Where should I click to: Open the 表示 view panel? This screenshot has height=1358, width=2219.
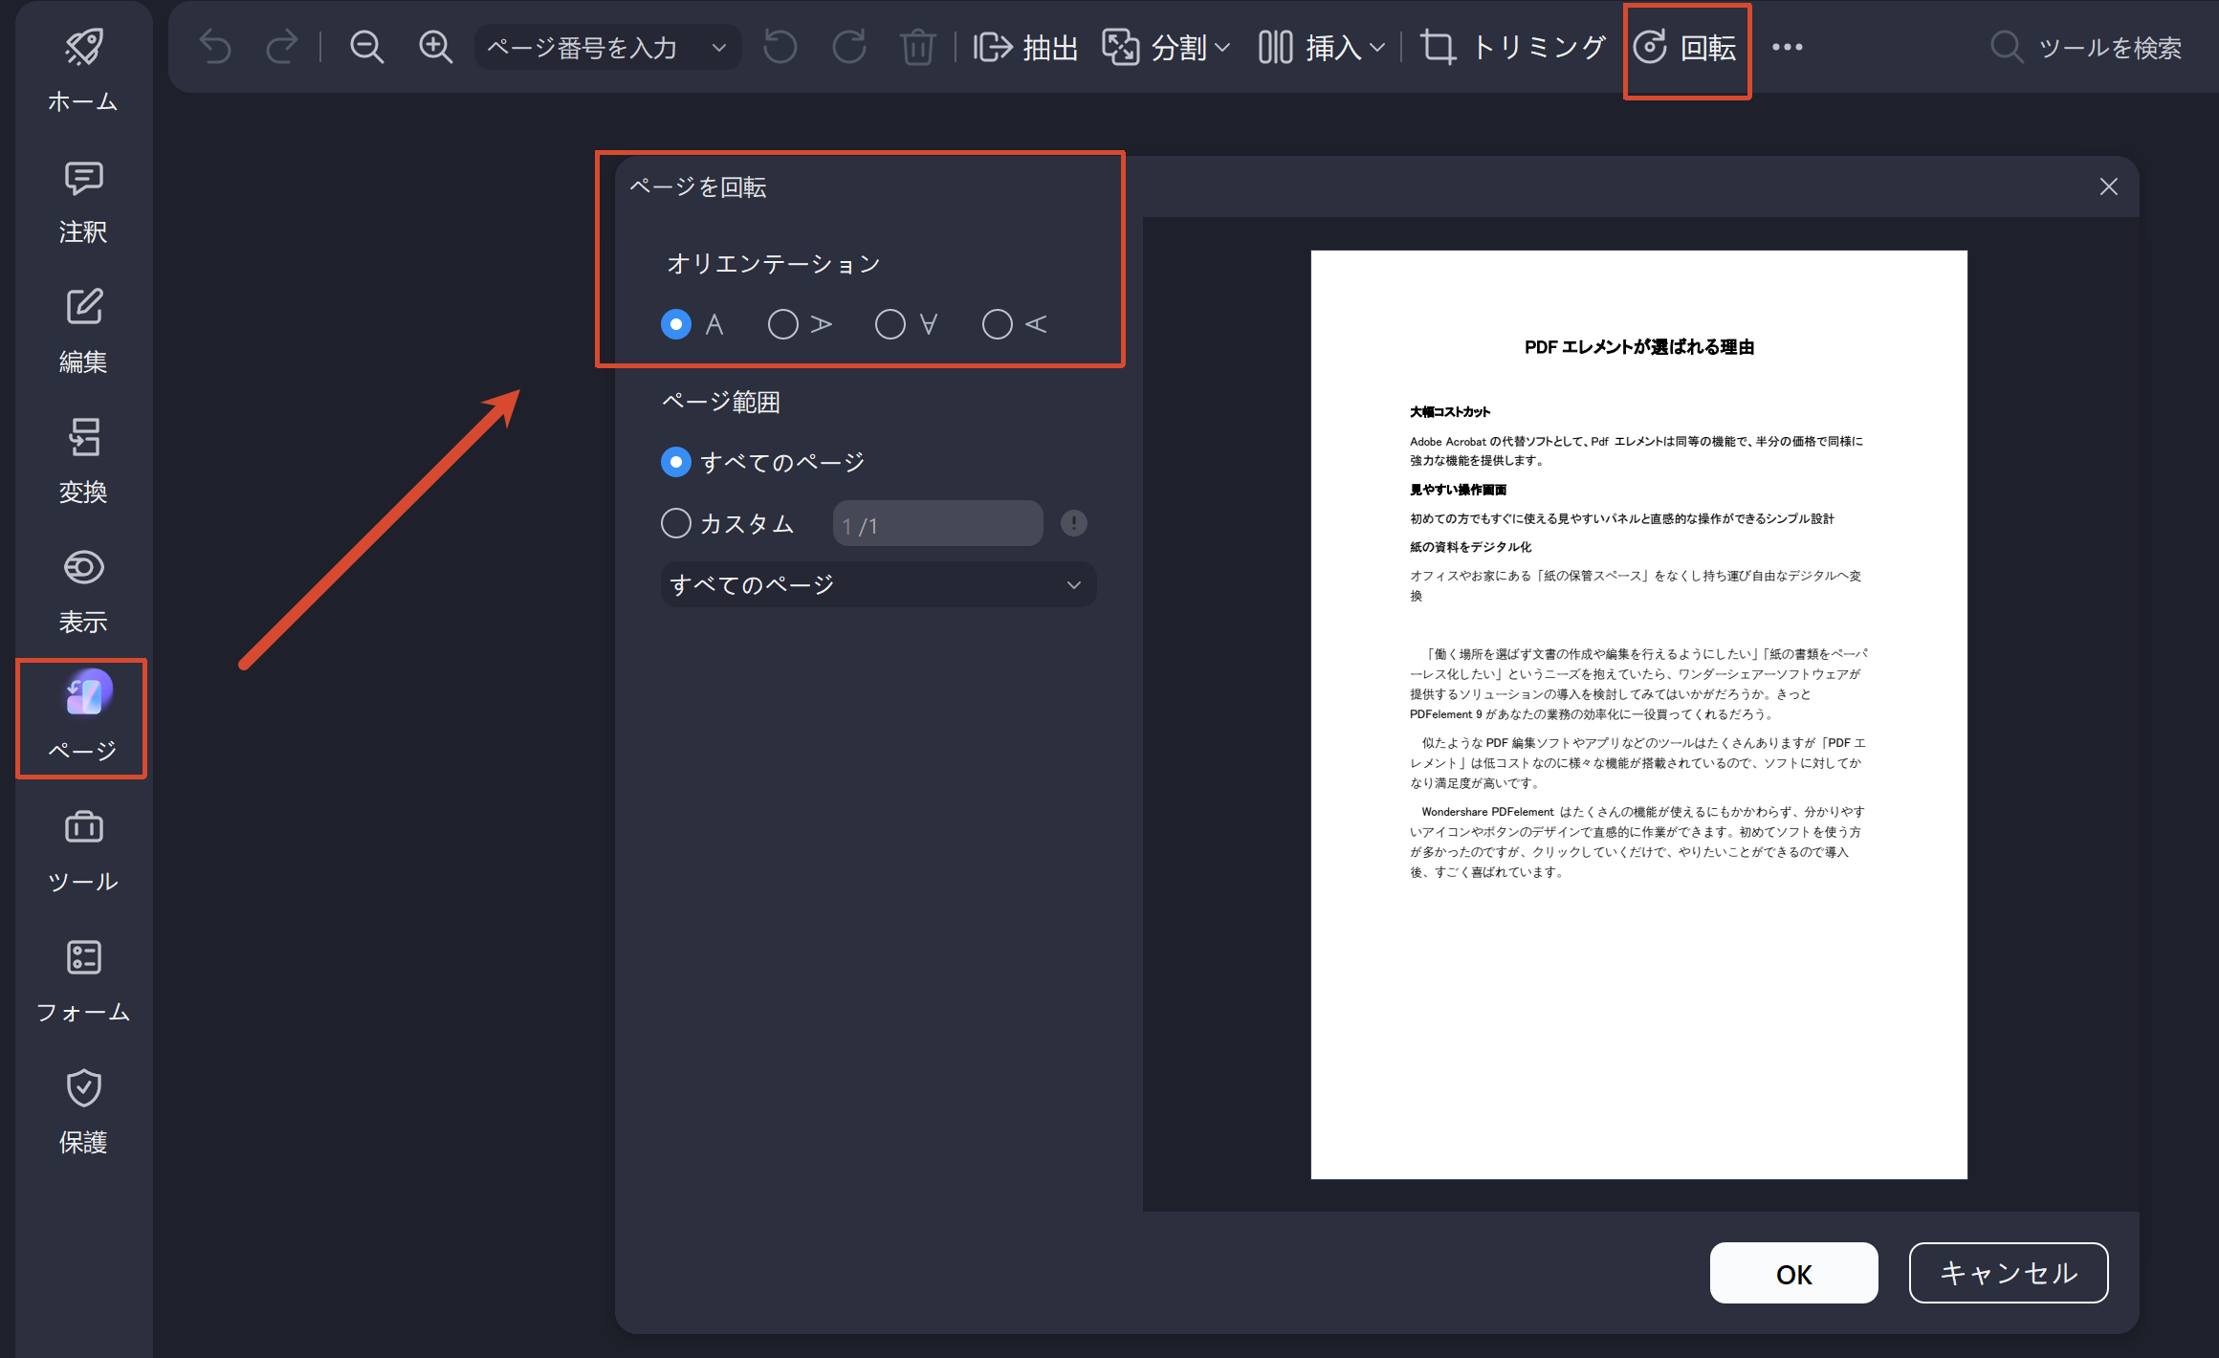coord(83,592)
